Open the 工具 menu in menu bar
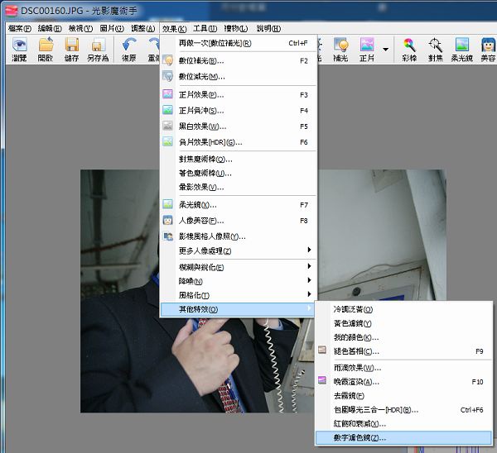 205,28
